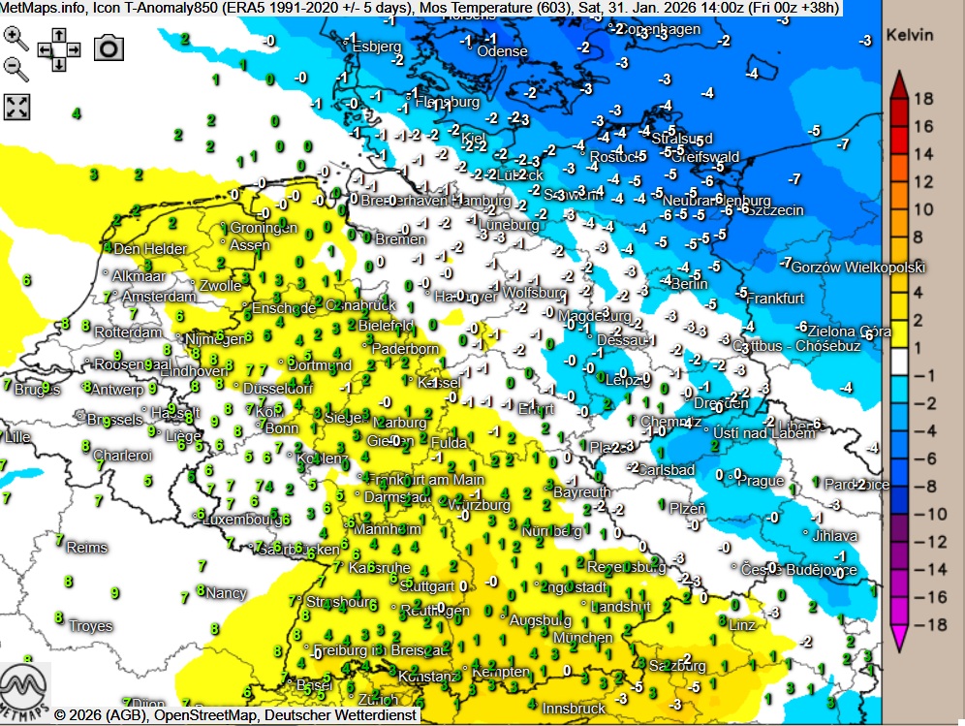
Task: Take a snapshot with the camera icon
Action: (x=109, y=47)
